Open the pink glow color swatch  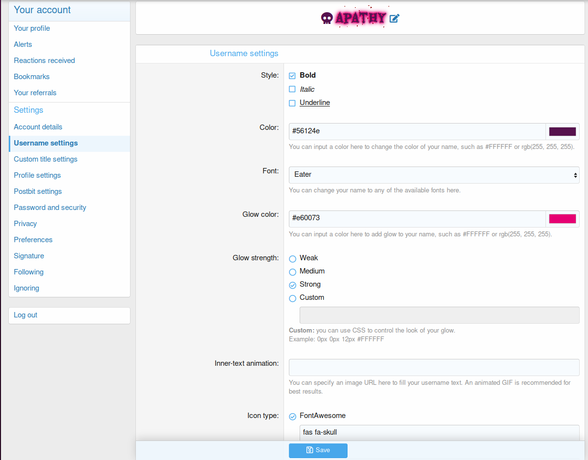[562, 219]
